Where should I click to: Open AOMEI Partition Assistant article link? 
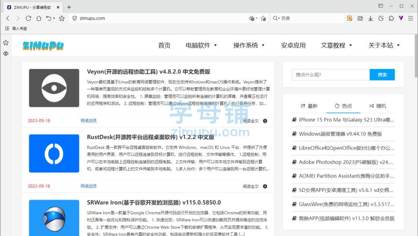346,176
